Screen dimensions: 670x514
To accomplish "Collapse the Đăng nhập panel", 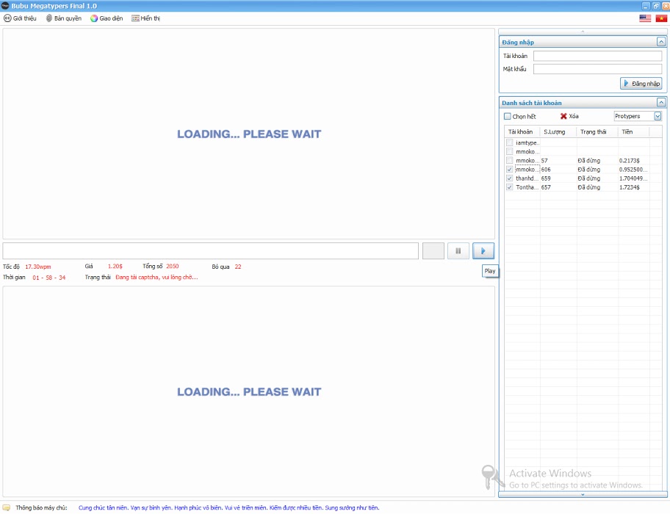I will 660,43.
